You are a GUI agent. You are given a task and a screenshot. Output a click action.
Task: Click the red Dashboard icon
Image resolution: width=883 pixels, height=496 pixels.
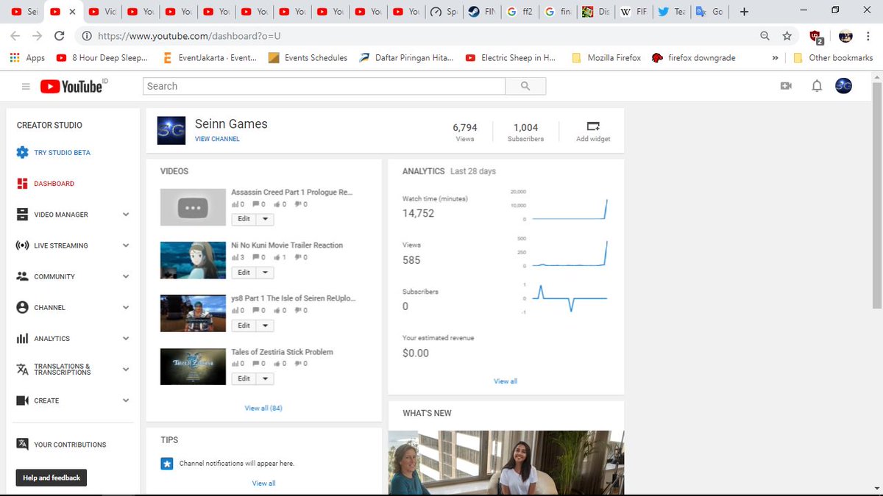pyautogui.click(x=22, y=184)
